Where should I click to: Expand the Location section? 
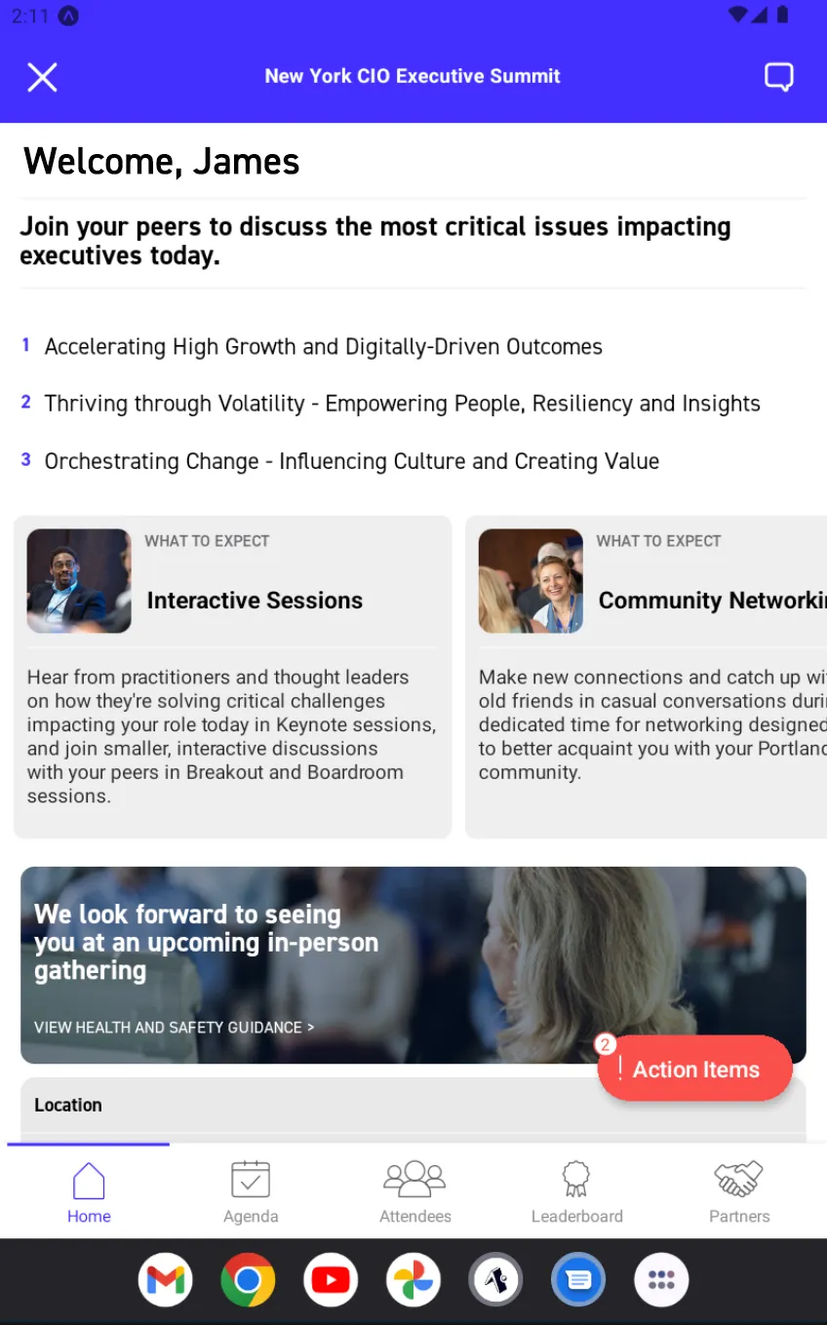413,1106
